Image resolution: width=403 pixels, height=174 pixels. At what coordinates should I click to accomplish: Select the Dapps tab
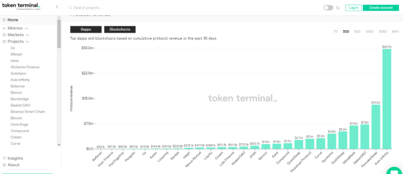click(x=85, y=29)
